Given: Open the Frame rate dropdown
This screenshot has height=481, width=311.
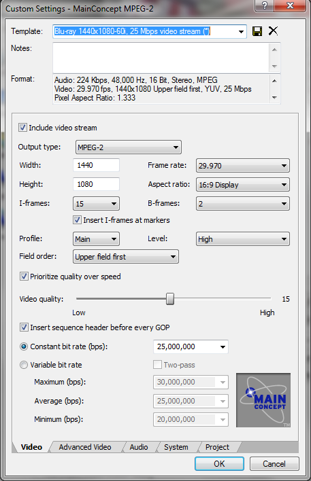Looking at the screenshot, I should (243, 166).
